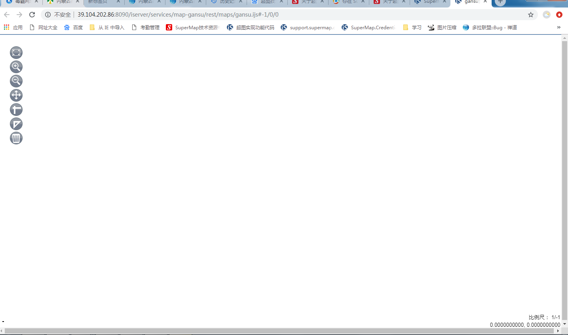Choose the distance measure tool
This screenshot has height=335, width=568.
pyautogui.click(x=16, y=110)
